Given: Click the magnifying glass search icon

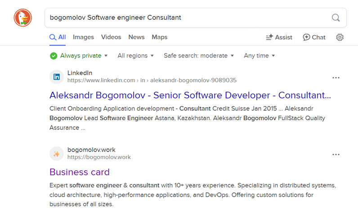Looking at the screenshot, I should coord(336,18).
